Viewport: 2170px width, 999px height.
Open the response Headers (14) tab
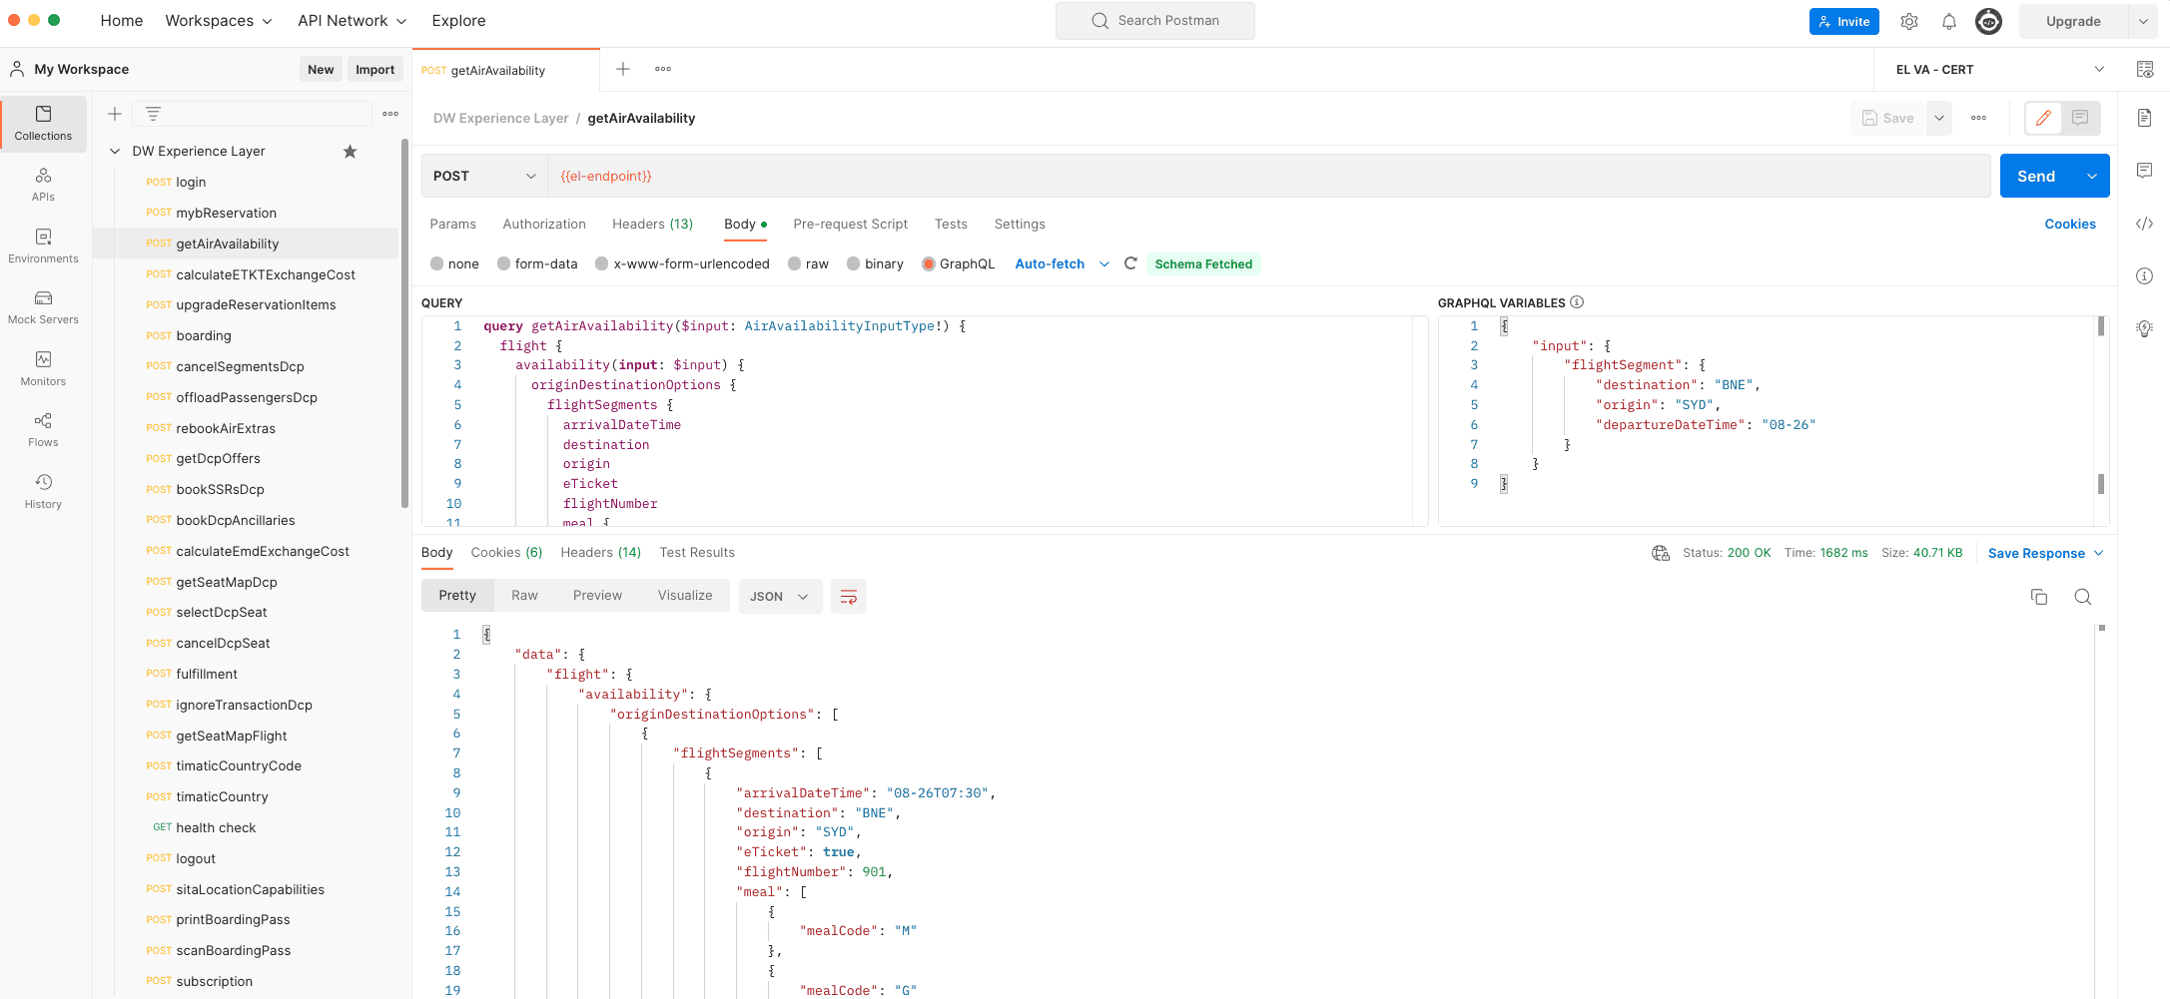(600, 552)
